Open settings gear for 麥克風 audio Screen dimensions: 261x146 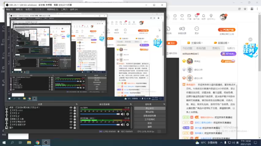(x=128, y=125)
